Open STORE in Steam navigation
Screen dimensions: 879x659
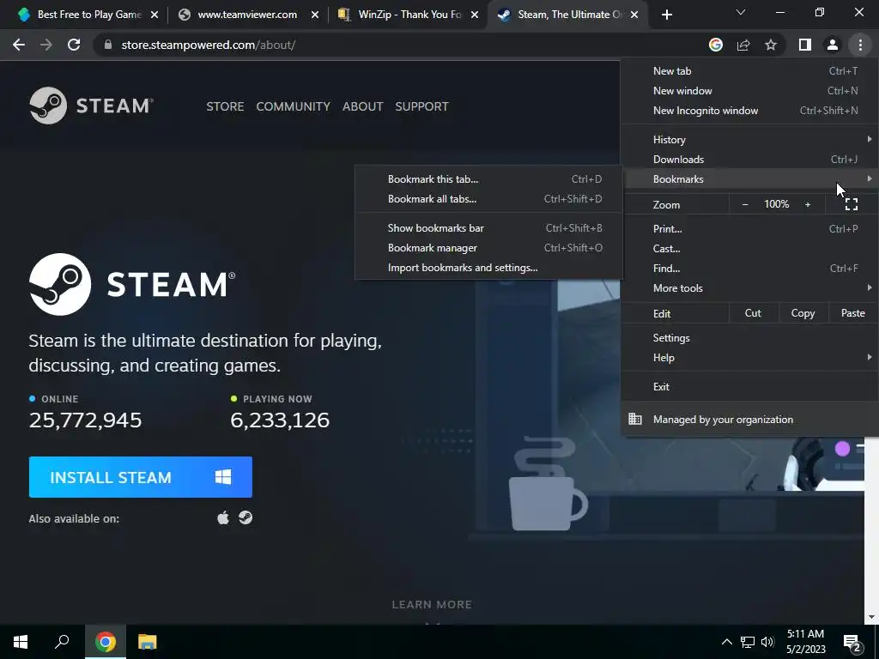coord(225,106)
